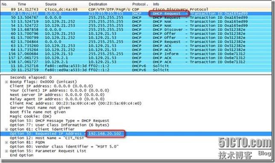Select packet 59 DHCP Discover row
Viewport: 275px width, 163px height.
(136, 29)
